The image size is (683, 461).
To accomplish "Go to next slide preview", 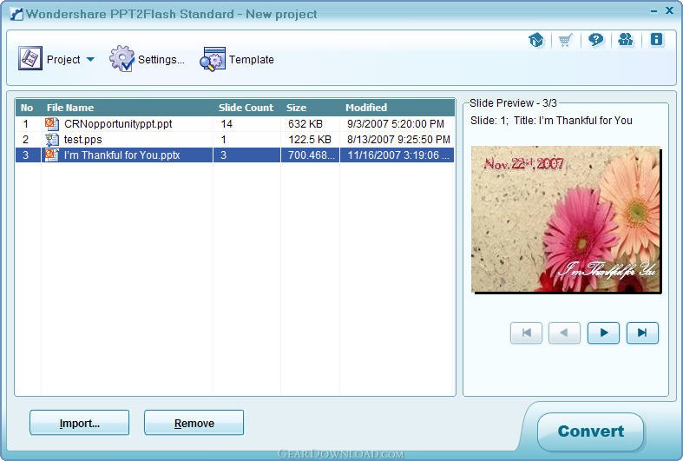I will click(x=603, y=333).
